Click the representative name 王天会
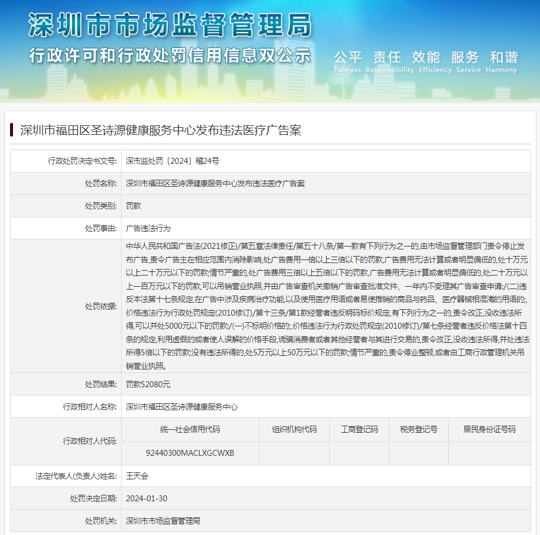The image size is (540, 535). point(137,476)
